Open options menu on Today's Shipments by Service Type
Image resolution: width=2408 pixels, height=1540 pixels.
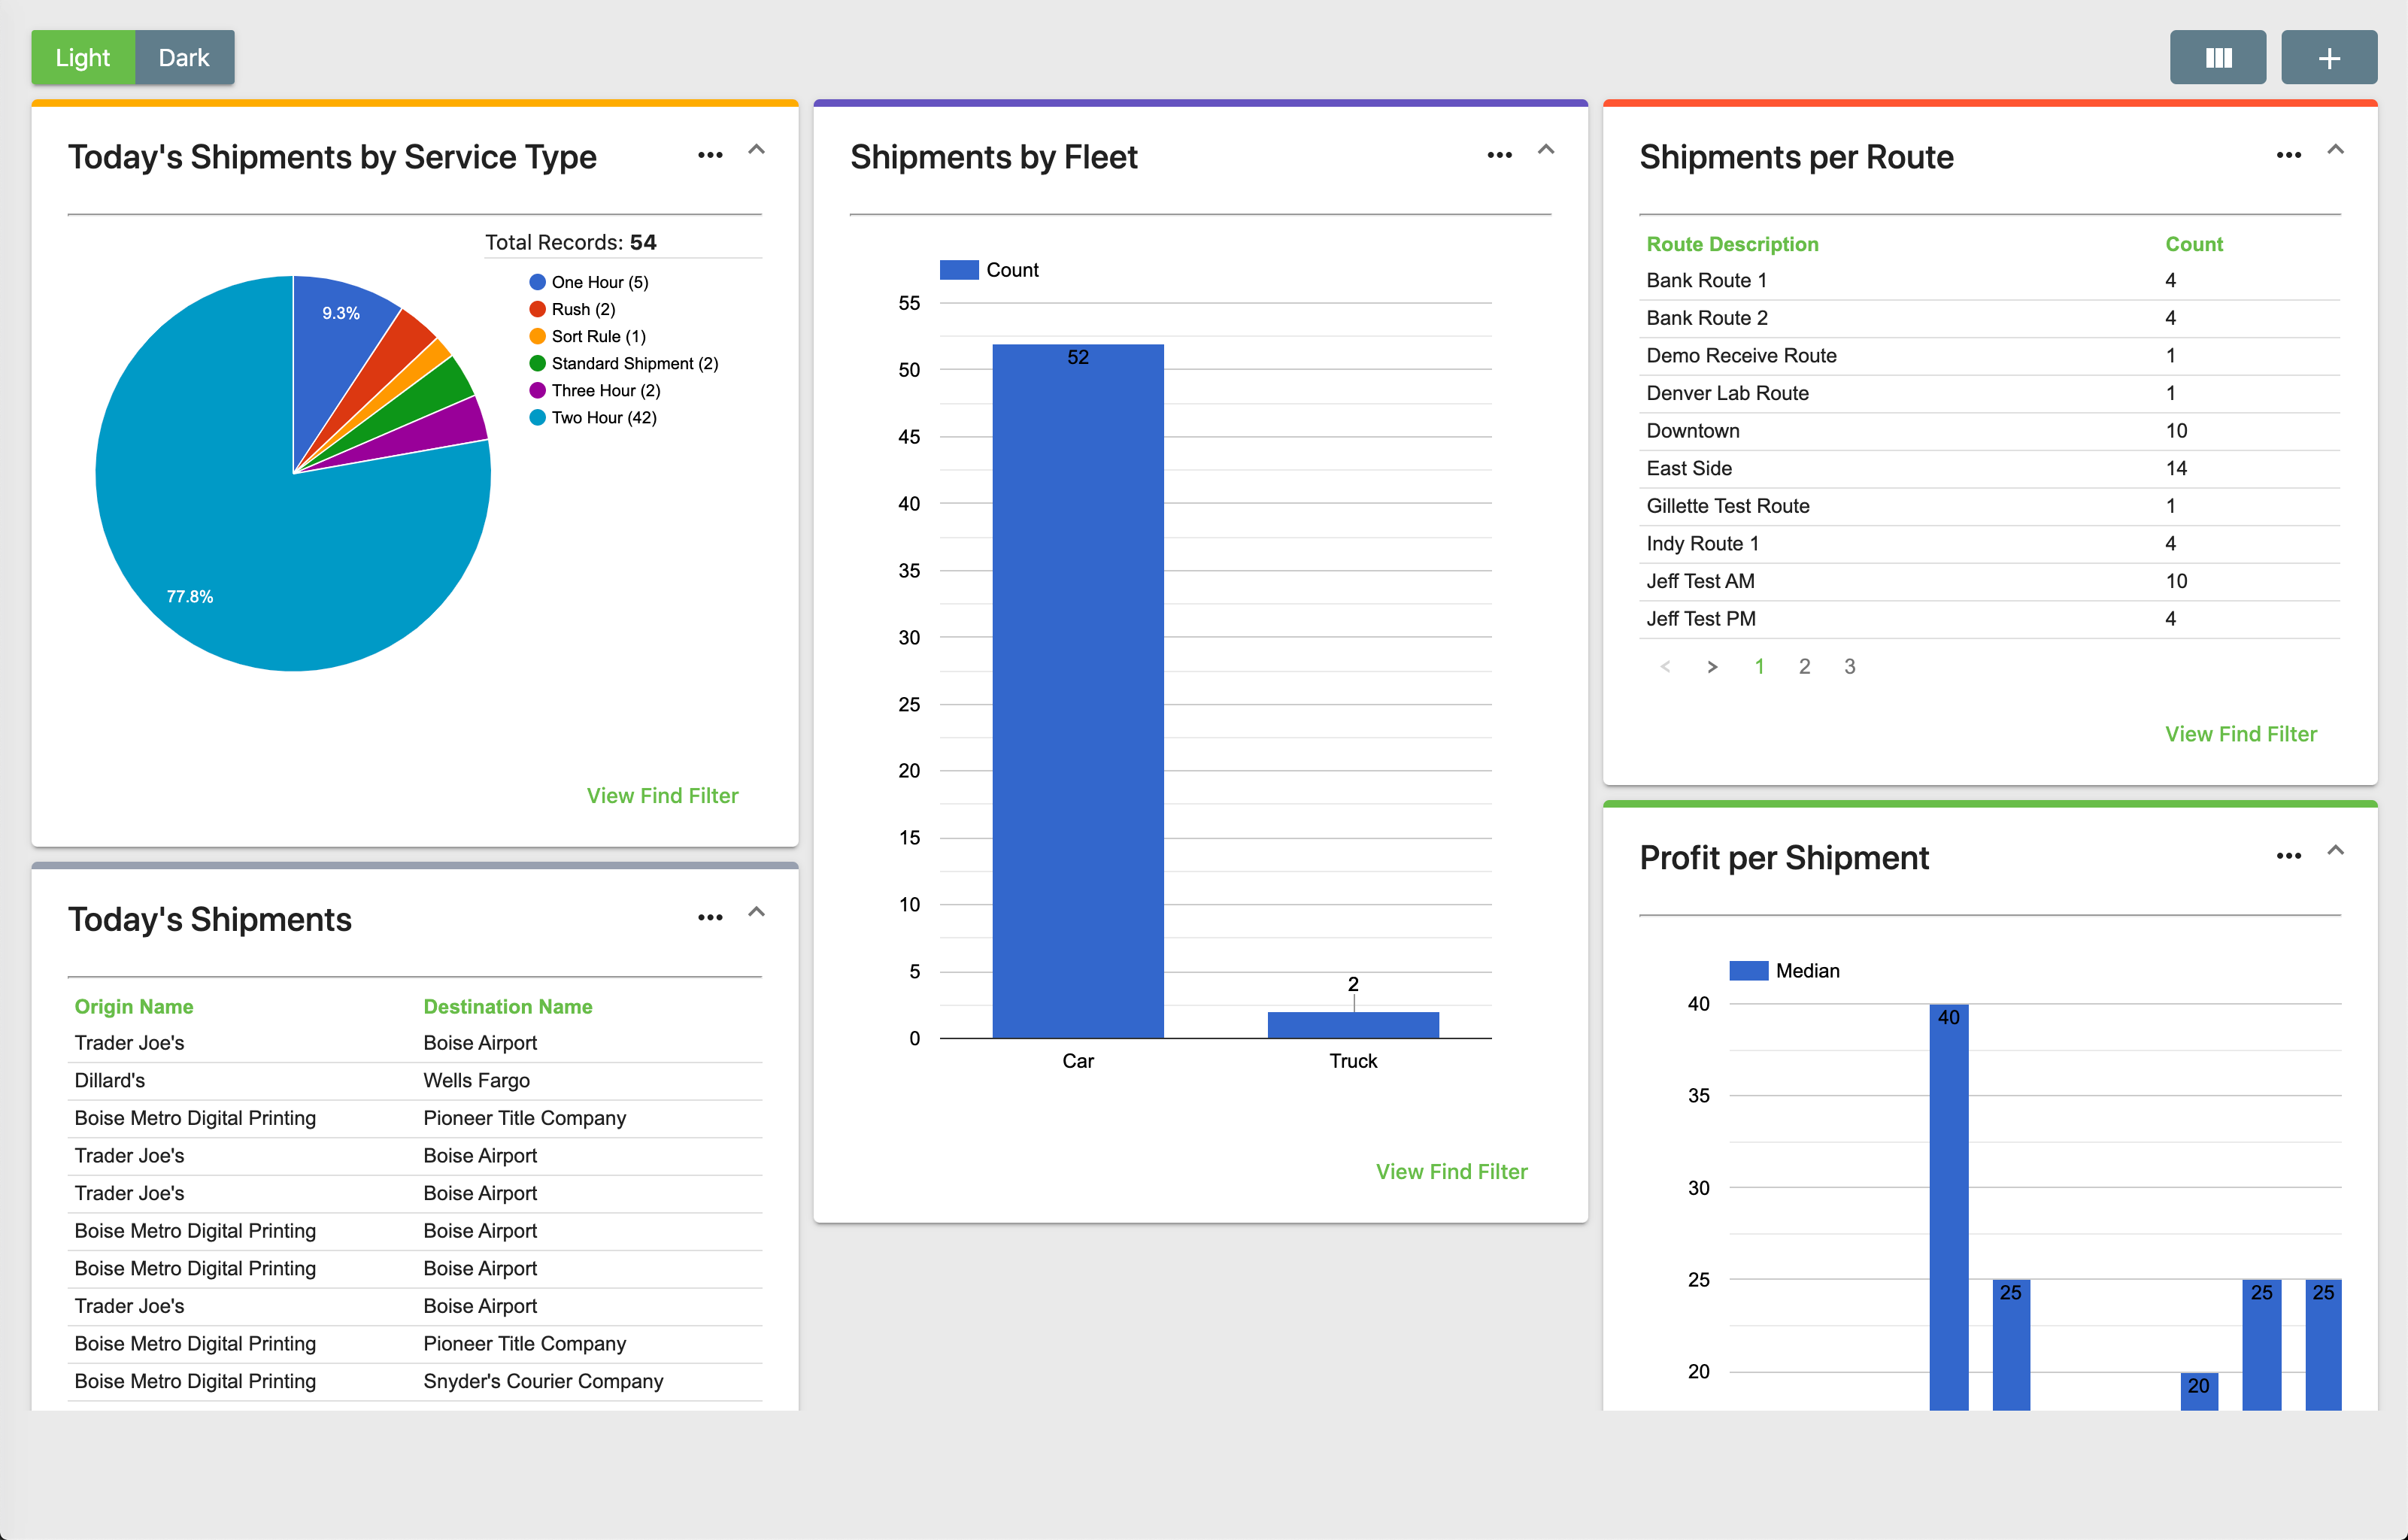coord(710,155)
